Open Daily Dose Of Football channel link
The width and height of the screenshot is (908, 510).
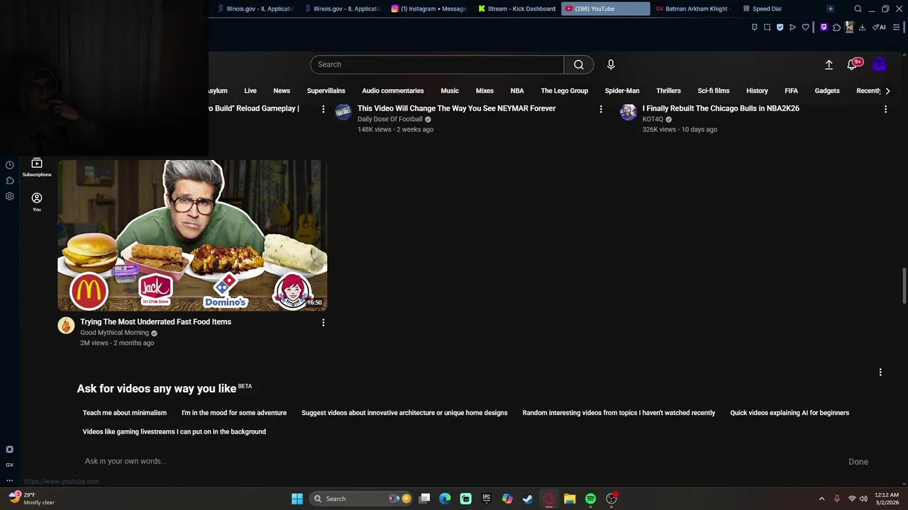pyautogui.click(x=390, y=120)
